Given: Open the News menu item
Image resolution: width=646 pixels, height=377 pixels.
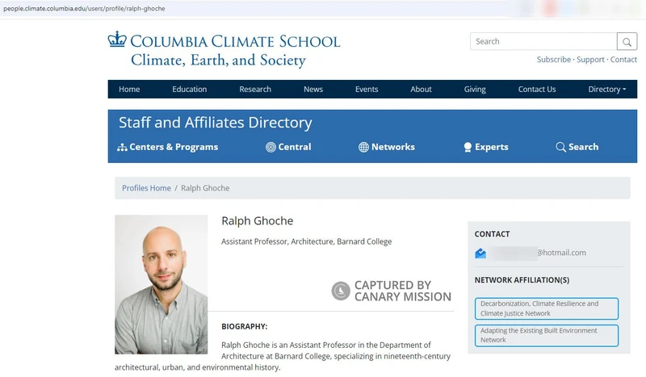Looking at the screenshot, I should coord(313,90).
